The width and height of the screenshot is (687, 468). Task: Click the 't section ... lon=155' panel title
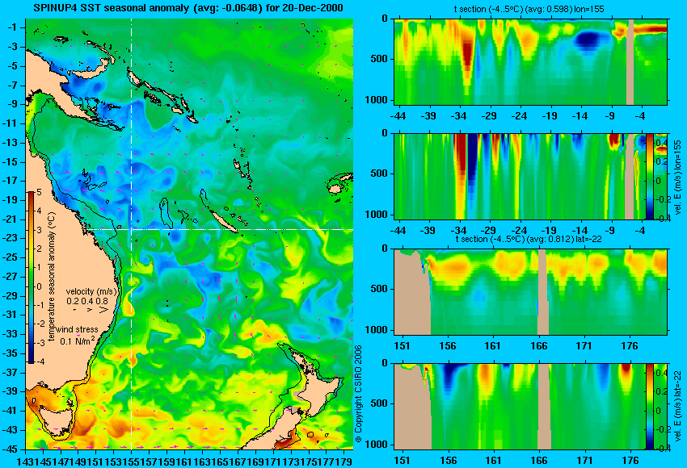(x=529, y=9)
